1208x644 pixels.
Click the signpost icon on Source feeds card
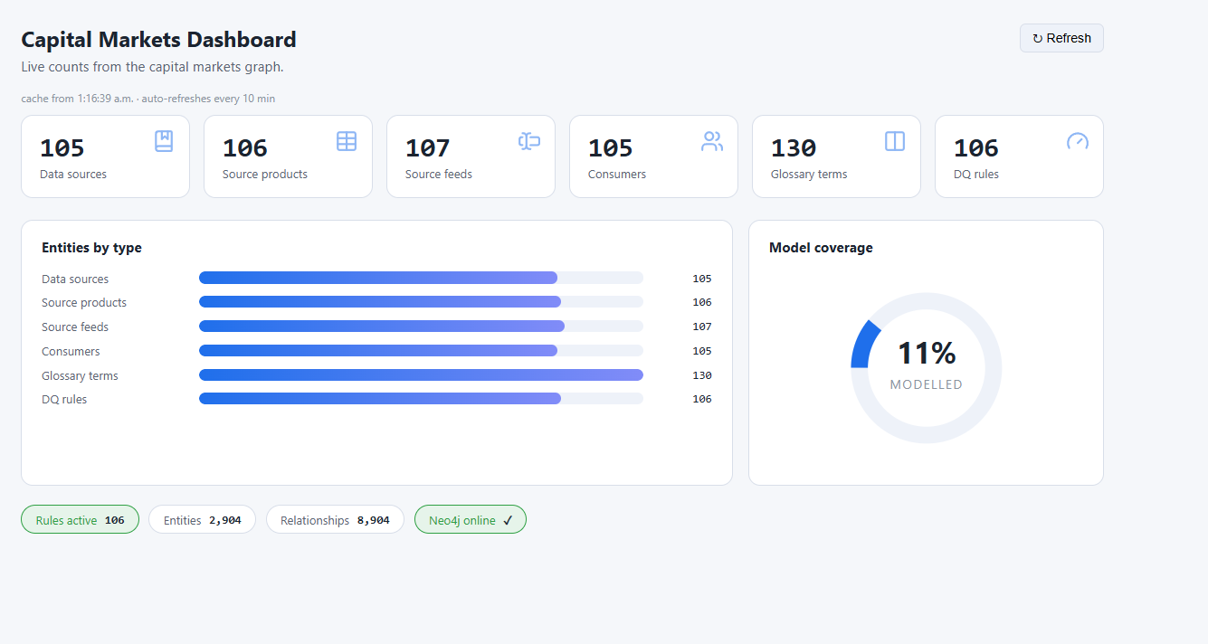point(529,141)
